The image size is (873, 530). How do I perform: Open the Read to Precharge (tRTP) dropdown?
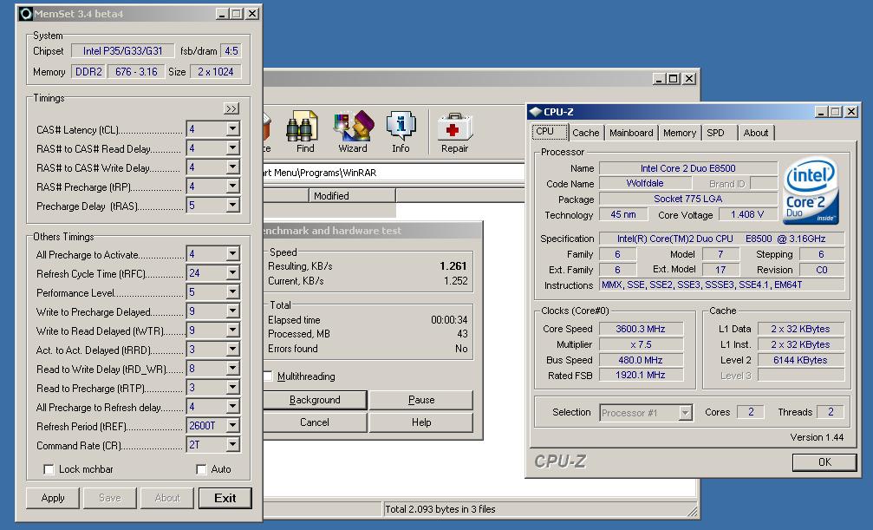pyautogui.click(x=232, y=388)
